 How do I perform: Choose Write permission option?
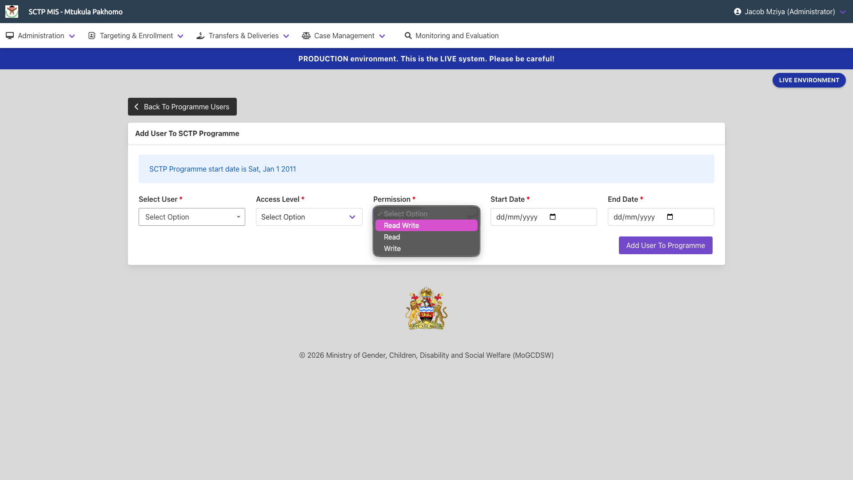coord(426,248)
